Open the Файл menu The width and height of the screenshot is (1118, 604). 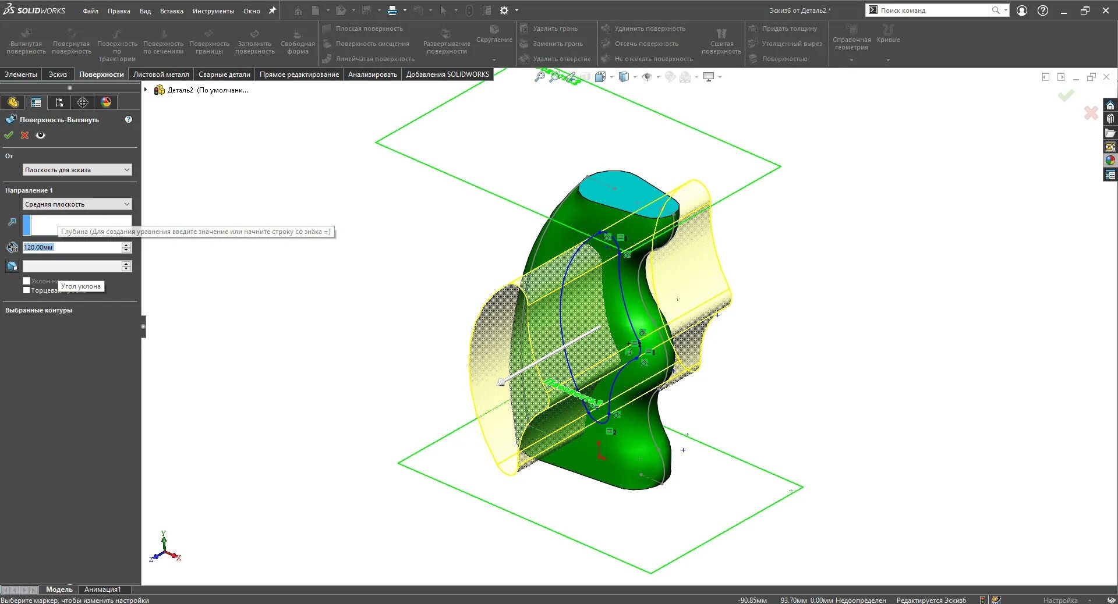click(90, 11)
